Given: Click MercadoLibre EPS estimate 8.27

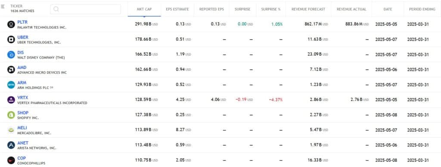Looking at the screenshot, I should 183,130.
